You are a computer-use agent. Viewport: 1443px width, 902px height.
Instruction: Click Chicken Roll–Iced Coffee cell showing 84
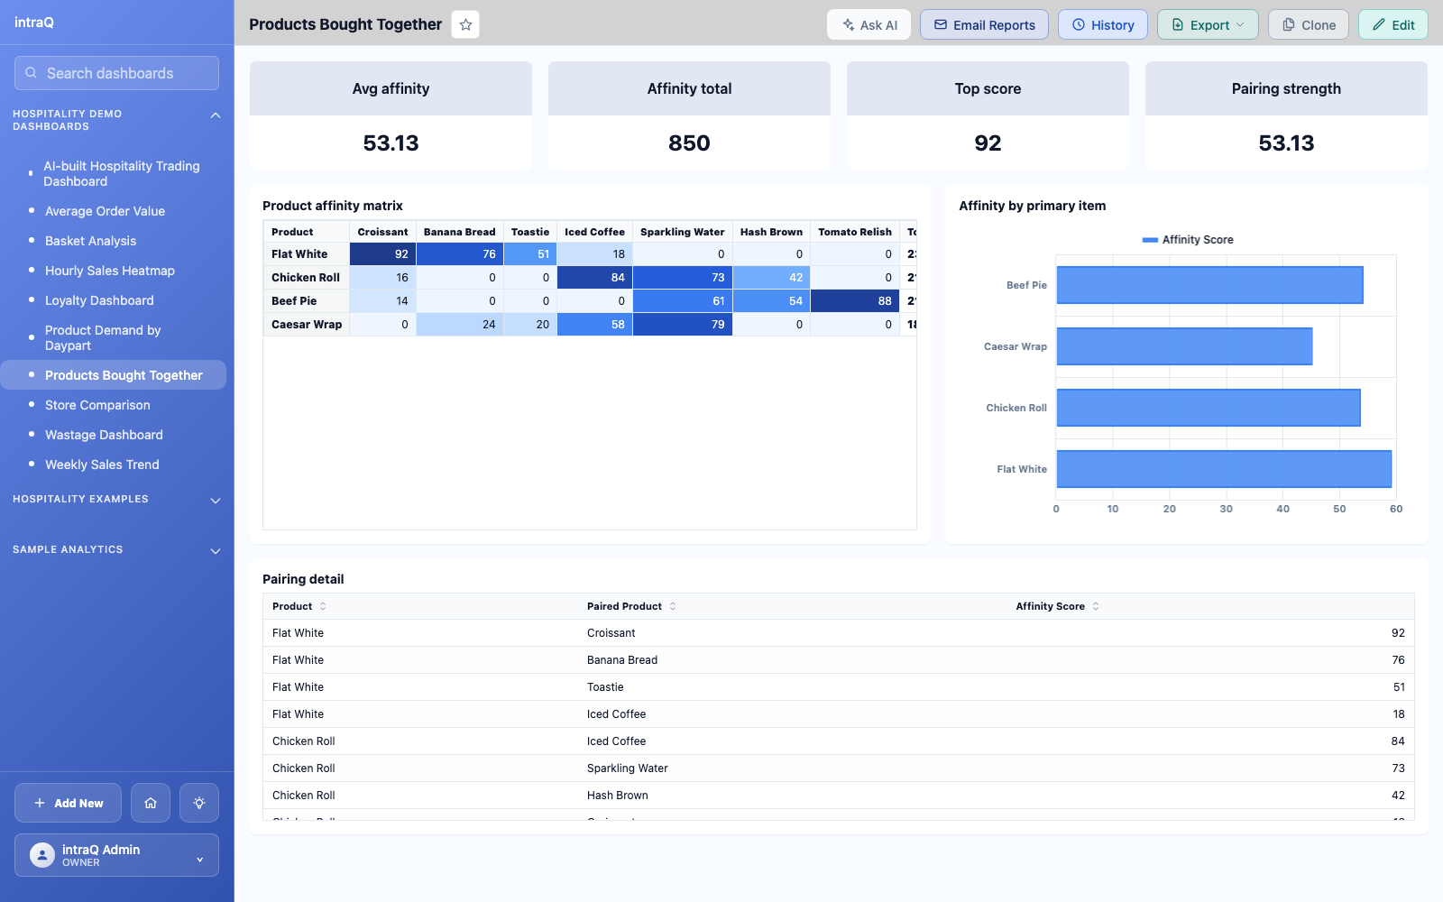click(594, 278)
